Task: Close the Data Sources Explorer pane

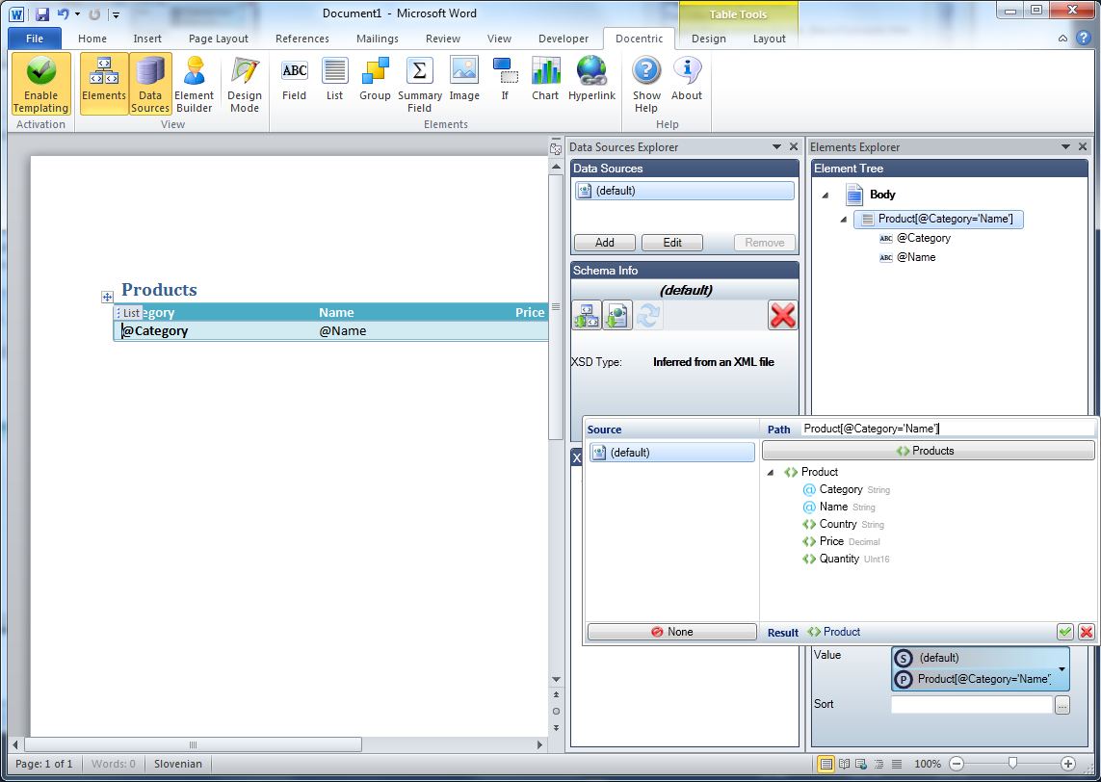Action: pos(794,146)
